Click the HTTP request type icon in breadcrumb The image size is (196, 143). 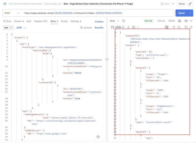click(x=5, y=4)
